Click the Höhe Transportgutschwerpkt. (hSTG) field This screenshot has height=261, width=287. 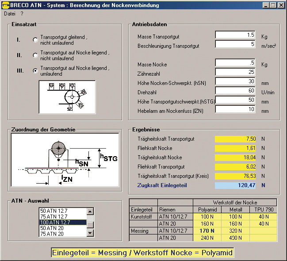pos(235,100)
